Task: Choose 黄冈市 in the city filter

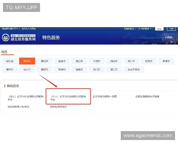Action: 10,69
